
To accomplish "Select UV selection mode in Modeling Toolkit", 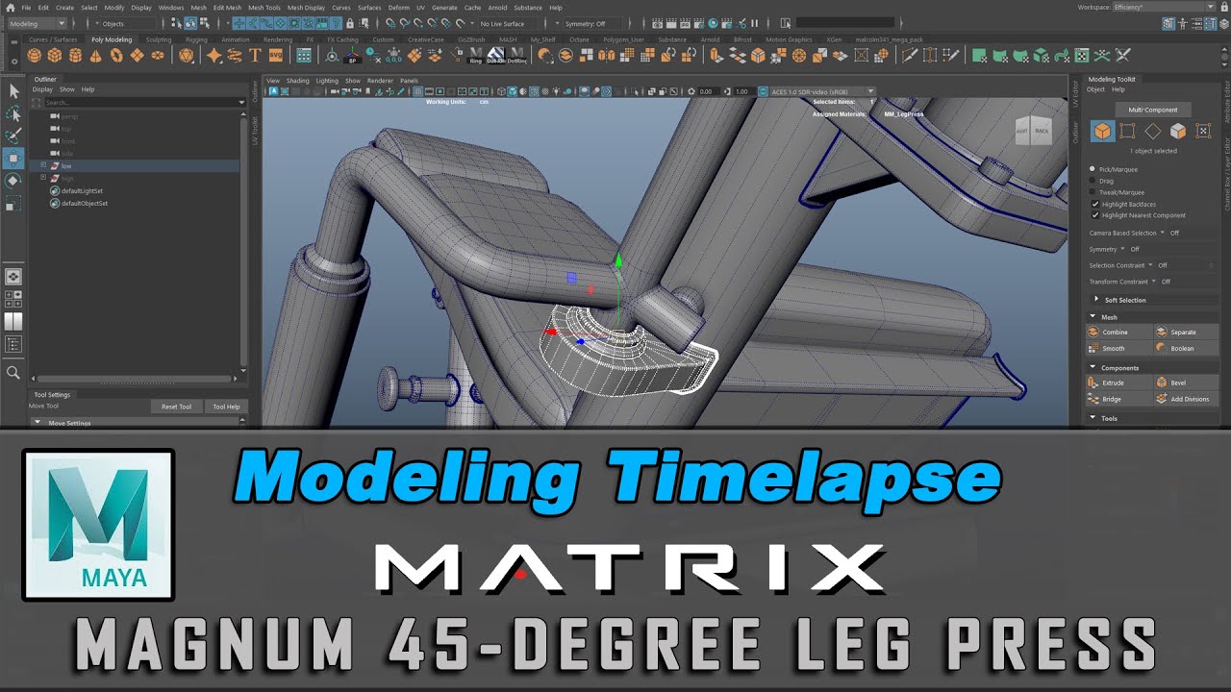I will (x=1202, y=131).
